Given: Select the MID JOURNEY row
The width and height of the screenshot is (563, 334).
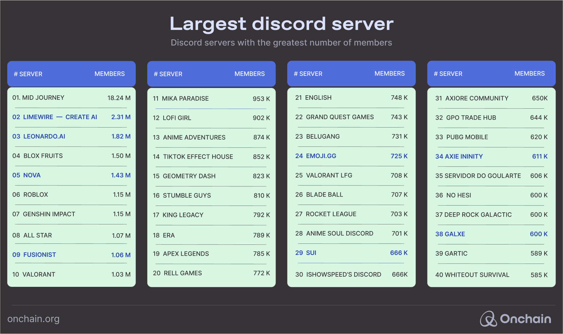Looking at the screenshot, I should (71, 98).
